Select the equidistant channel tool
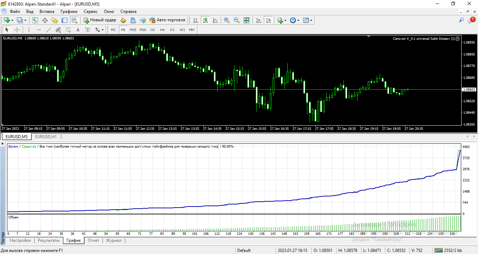 tap(58, 30)
